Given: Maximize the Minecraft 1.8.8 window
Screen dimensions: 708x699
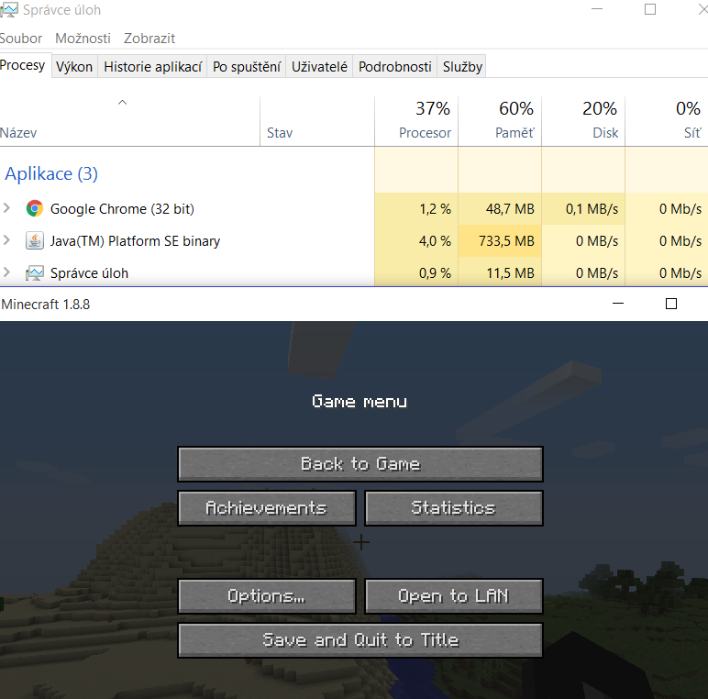Looking at the screenshot, I should pyautogui.click(x=671, y=304).
